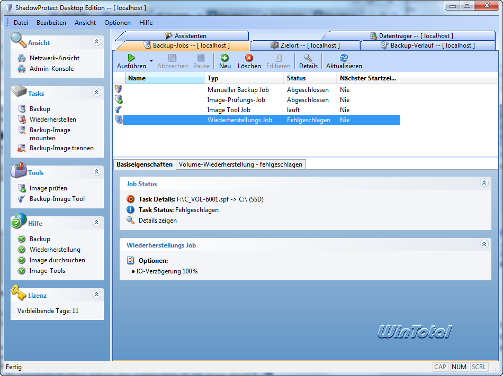503x376 pixels.
Task: Click the Abbrechen stop icon
Action: tap(172, 58)
